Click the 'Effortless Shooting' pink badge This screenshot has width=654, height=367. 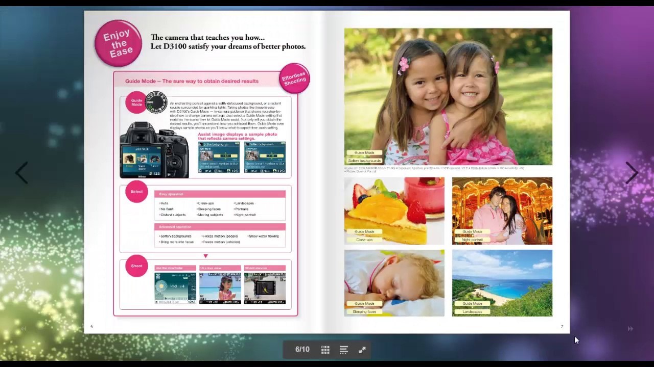pos(295,78)
